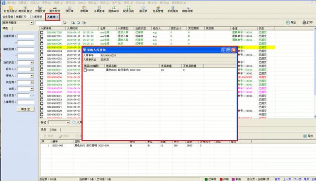Check the box for row with time 04:25:13
Image resolution: width=316 pixels, height=181 pixels.
click(x=42, y=44)
